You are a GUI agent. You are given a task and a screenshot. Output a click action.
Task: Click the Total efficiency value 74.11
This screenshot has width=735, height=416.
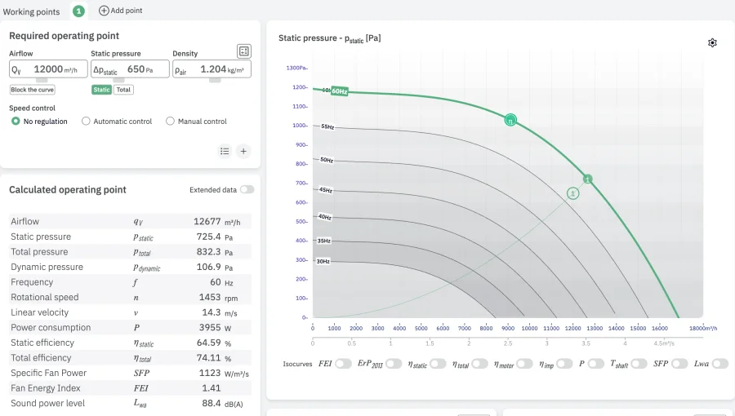coord(208,357)
